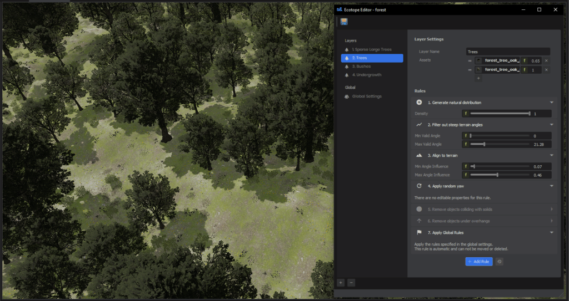This screenshot has width=569, height=301.
Task: Click the 'Rules' heading text
Action: (420, 91)
